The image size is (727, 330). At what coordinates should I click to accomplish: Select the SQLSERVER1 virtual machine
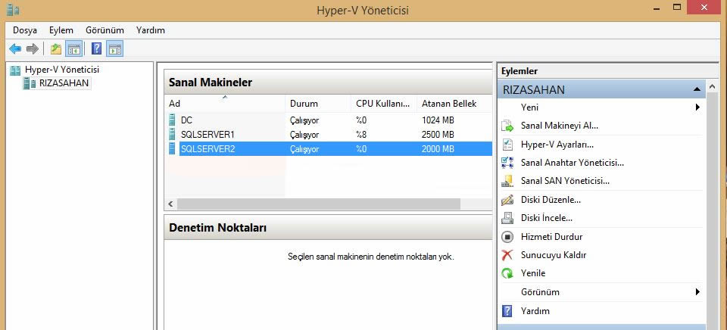pyautogui.click(x=207, y=135)
